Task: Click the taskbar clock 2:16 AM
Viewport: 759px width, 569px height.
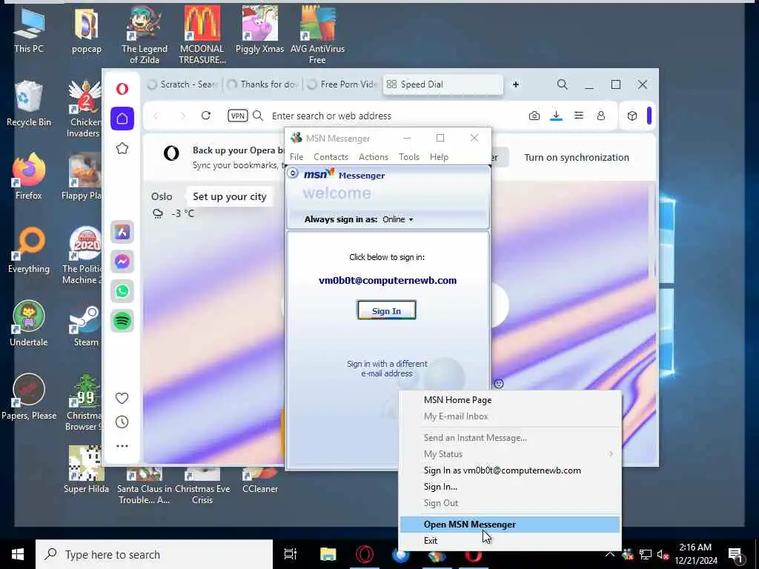Action: (x=695, y=554)
